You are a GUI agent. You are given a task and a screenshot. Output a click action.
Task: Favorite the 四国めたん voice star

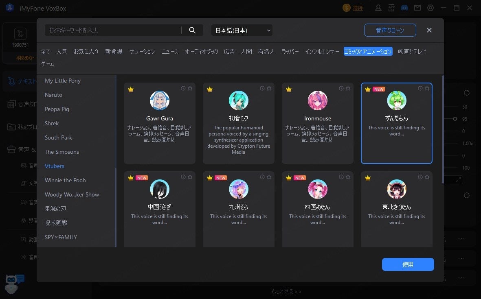[x=348, y=177]
